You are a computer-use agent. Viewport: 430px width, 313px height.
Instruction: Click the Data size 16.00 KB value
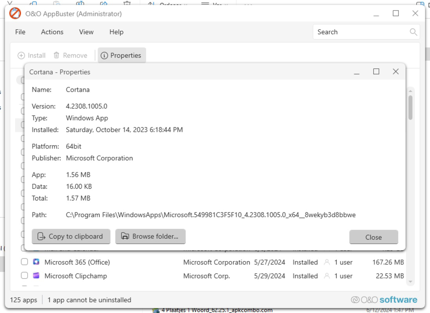tap(79, 186)
